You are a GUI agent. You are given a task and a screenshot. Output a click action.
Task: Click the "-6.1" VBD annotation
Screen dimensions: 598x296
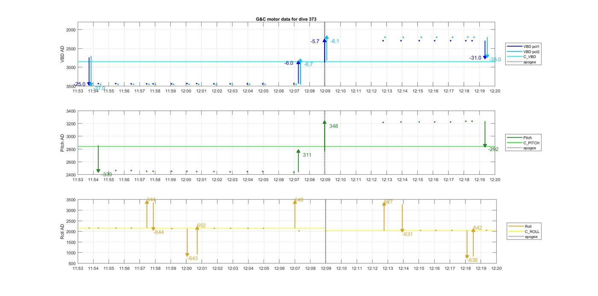334,41
